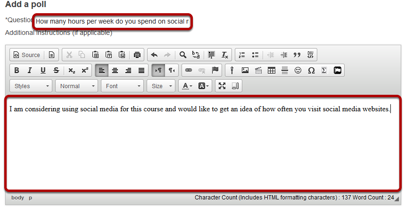Insert an Image
The image size is (405, 207).
pyautogui.click(x=245, y=70)
